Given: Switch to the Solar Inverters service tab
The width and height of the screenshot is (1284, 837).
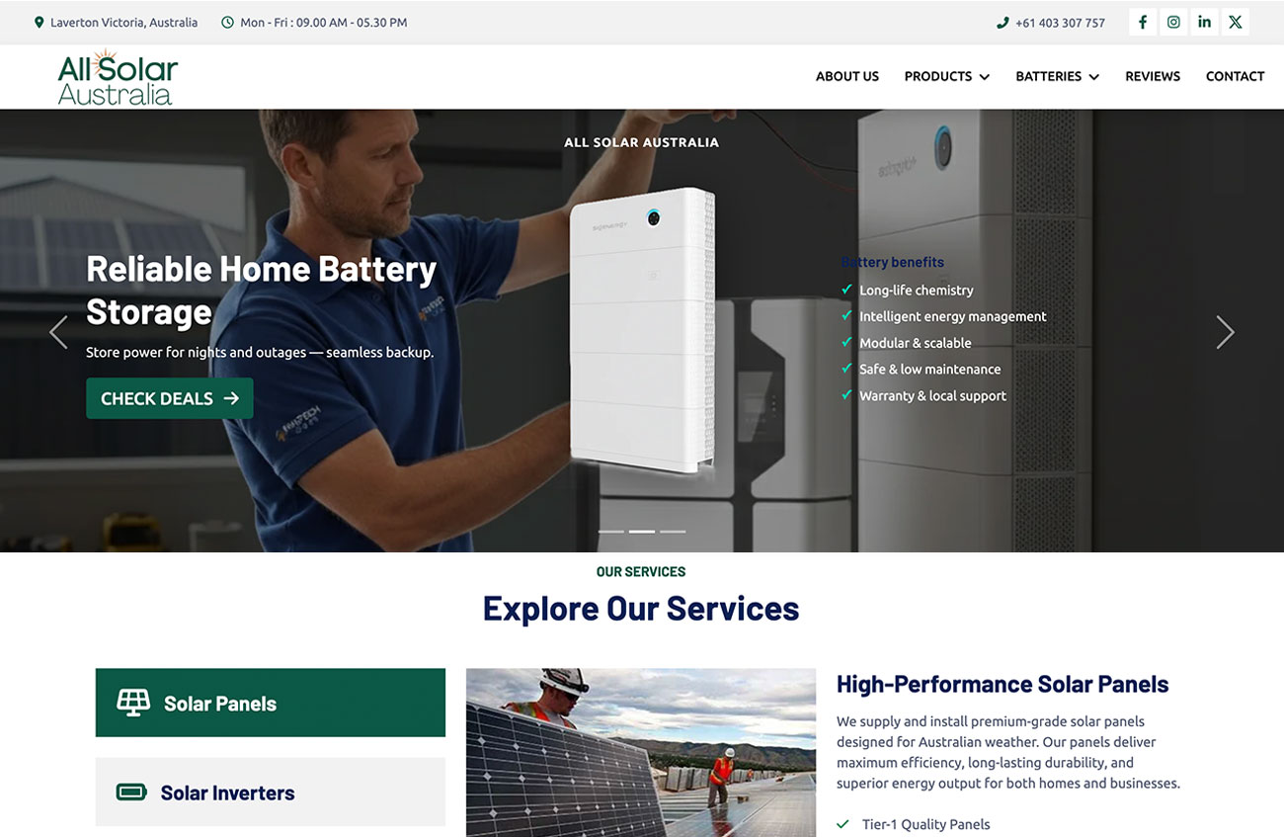Looking at the screenshot, I should [270, 792].
